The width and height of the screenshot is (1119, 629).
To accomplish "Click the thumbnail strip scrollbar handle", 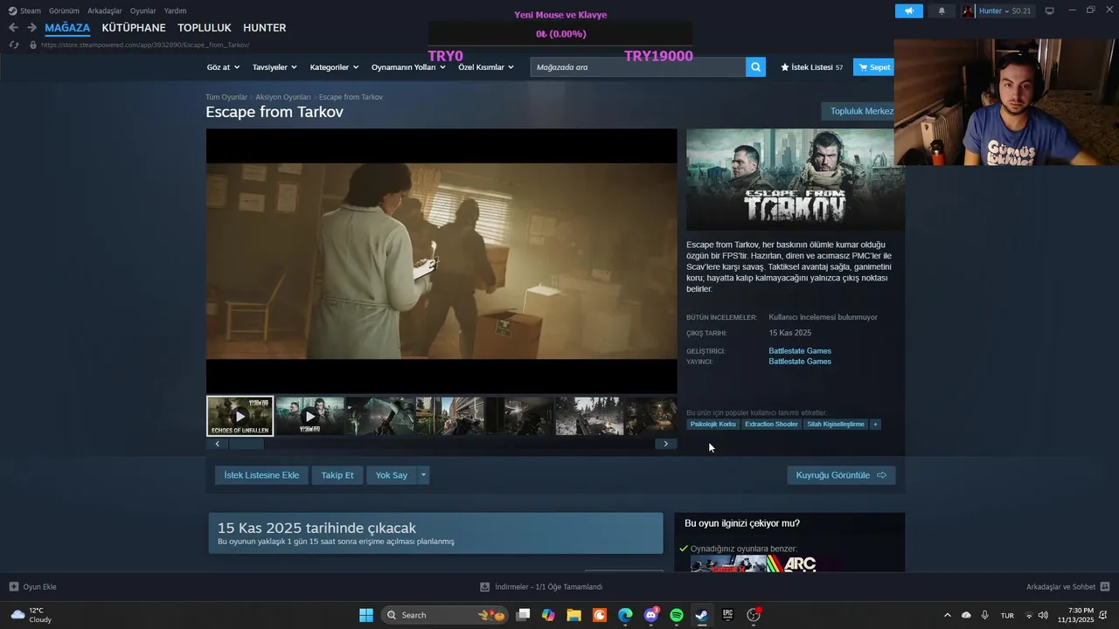I will pyautogui.click(x=246, y=444).
